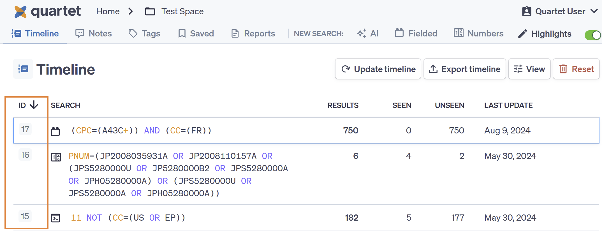Screen dimensions: 602x231
Task: Click the Timeline heading list icon
Action: pos(23,69)
